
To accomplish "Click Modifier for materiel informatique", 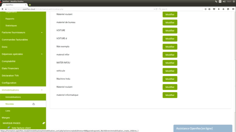I will [x=170, y=95].
